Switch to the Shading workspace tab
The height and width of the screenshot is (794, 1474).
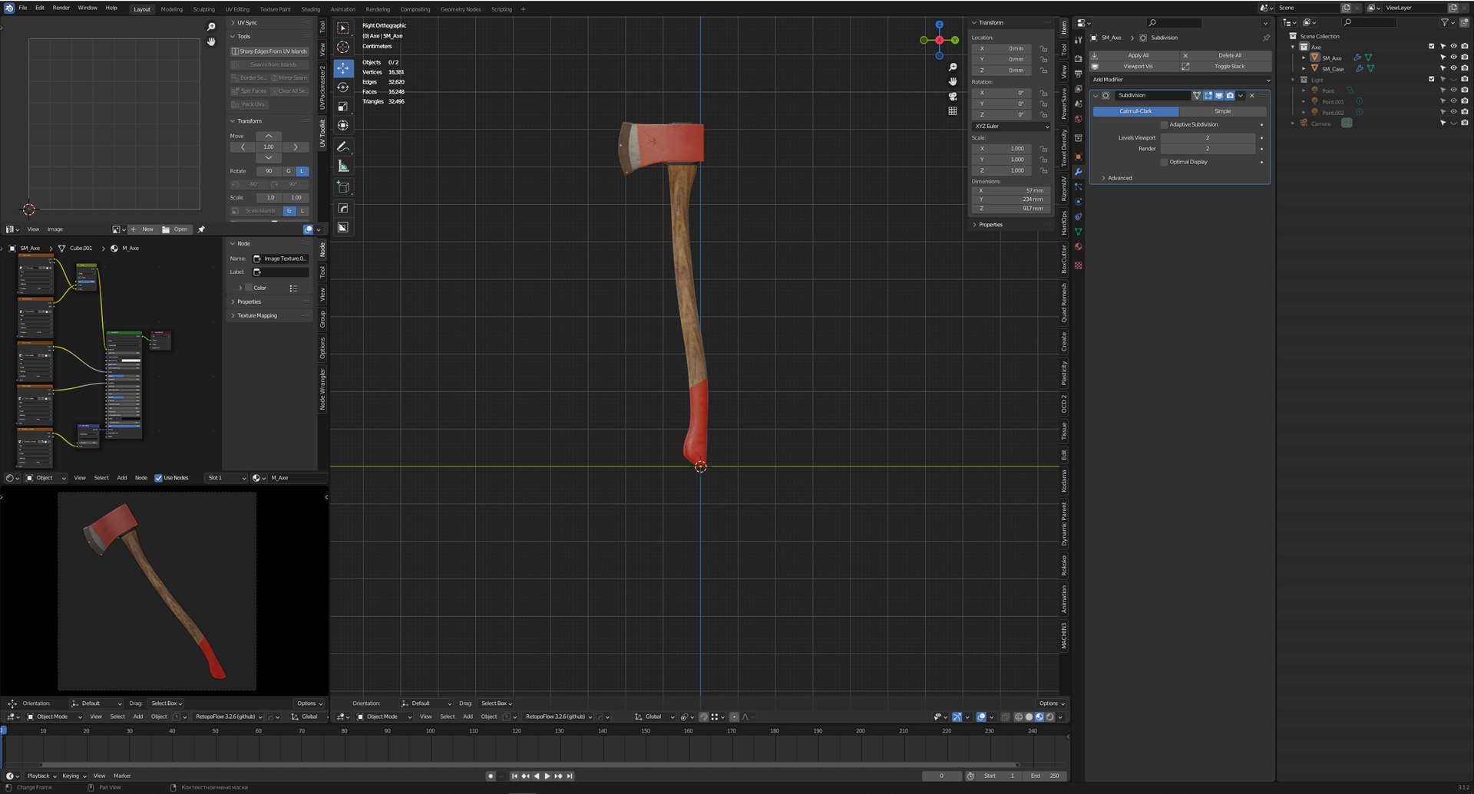(x=310, y=9)
